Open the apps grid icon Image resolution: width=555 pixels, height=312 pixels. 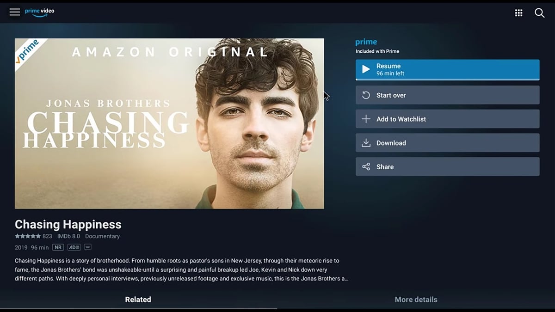[519, 13]
